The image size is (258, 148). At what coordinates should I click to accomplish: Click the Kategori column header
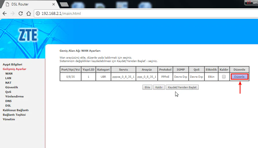[103, 69]
